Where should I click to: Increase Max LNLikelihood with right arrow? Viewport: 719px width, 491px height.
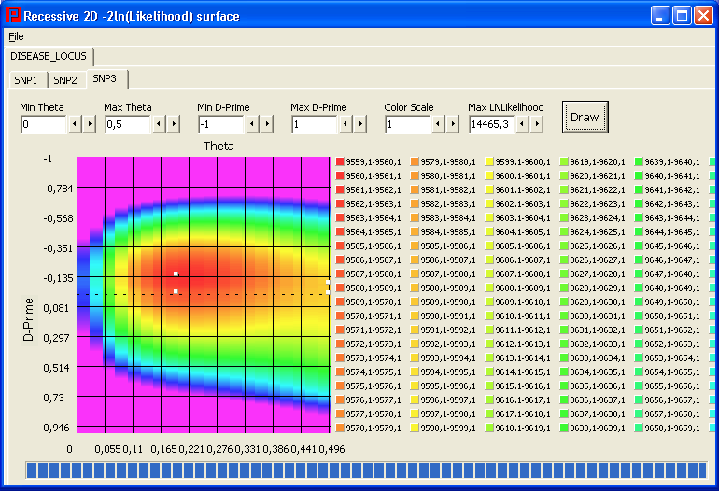click(537, 124)
